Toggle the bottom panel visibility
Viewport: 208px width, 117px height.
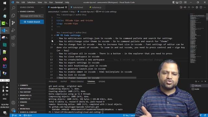tap(177, 2)
